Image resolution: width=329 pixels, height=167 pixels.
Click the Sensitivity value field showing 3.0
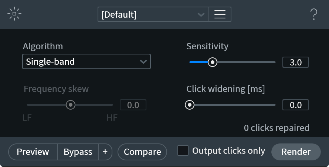coord(296,62)
